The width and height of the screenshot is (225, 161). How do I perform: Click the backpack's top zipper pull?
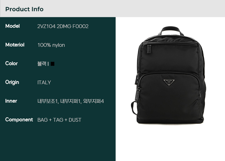pyautogui.click(x=149, y=49)
